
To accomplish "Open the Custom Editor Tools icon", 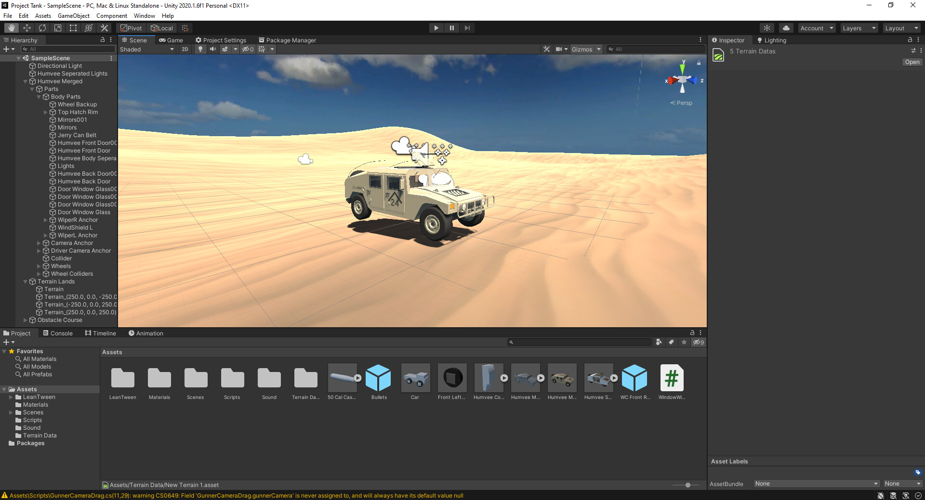I will pos(104,27).
